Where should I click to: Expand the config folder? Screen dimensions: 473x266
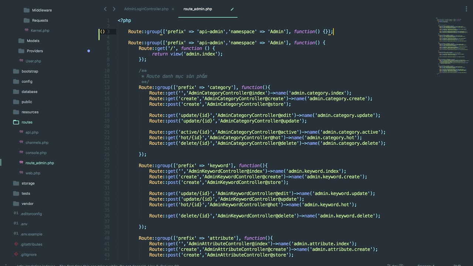pyautogui.click(x=27, y=81)
